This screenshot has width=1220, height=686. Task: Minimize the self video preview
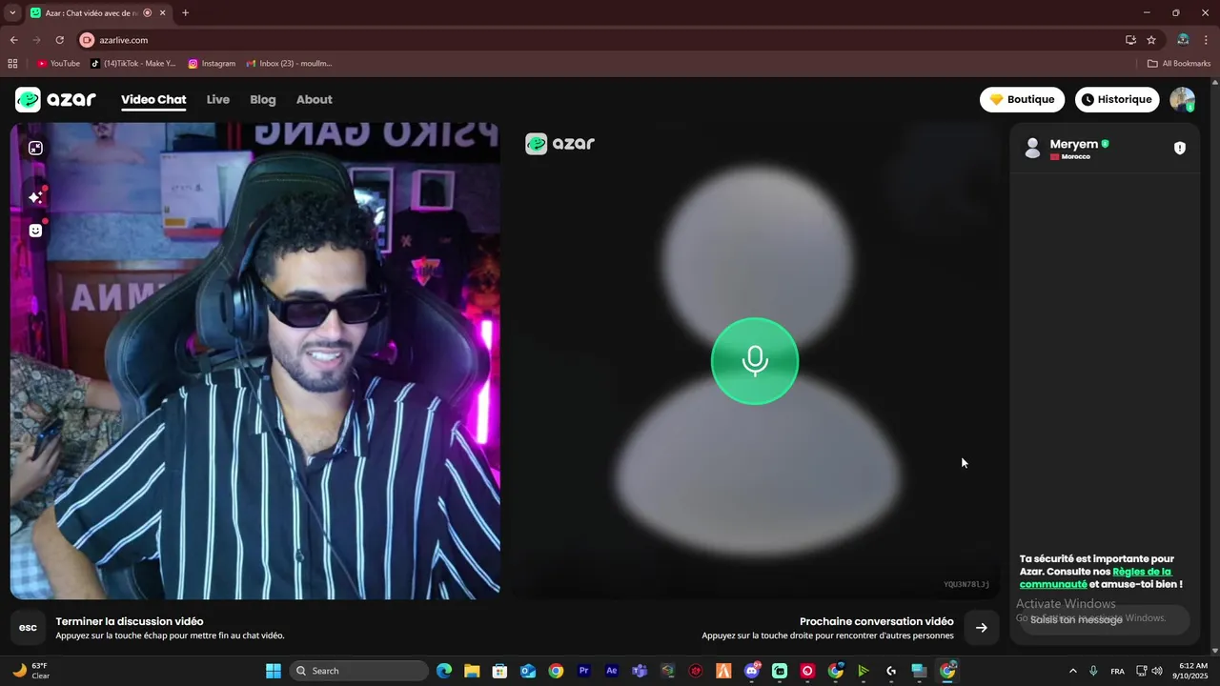pos(35,148)
